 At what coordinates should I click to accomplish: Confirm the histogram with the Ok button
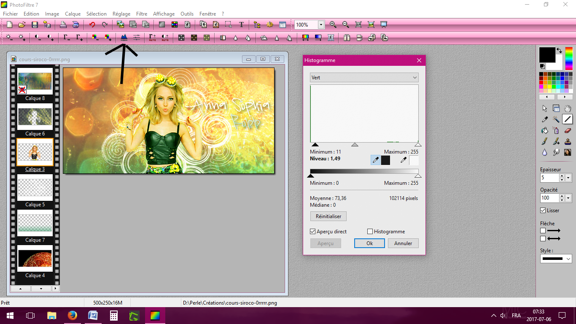point(369,243)
